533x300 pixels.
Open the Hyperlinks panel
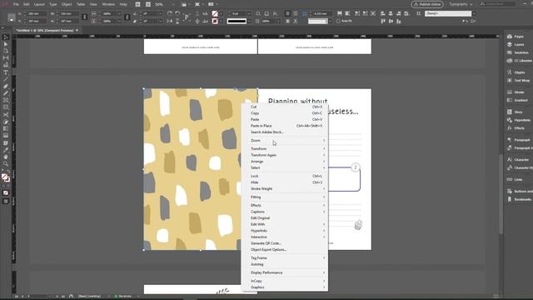pos(518,120)
